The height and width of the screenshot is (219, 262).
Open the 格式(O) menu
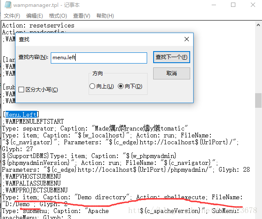58,16
